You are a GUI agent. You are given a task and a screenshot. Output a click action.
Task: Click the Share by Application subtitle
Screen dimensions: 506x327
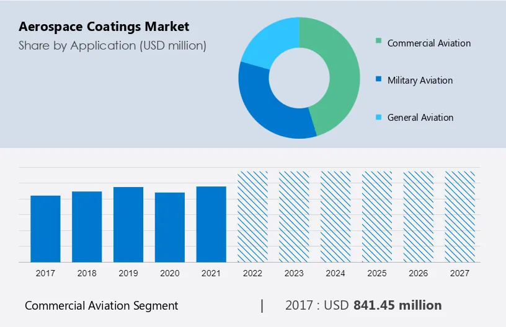(112, 46)
